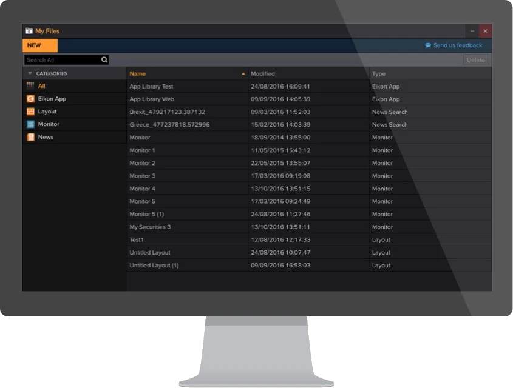Viewport: 513px width, 388px height.
Task: Select the Monitor 5 (1) file
Action: (x=146, y=214)
